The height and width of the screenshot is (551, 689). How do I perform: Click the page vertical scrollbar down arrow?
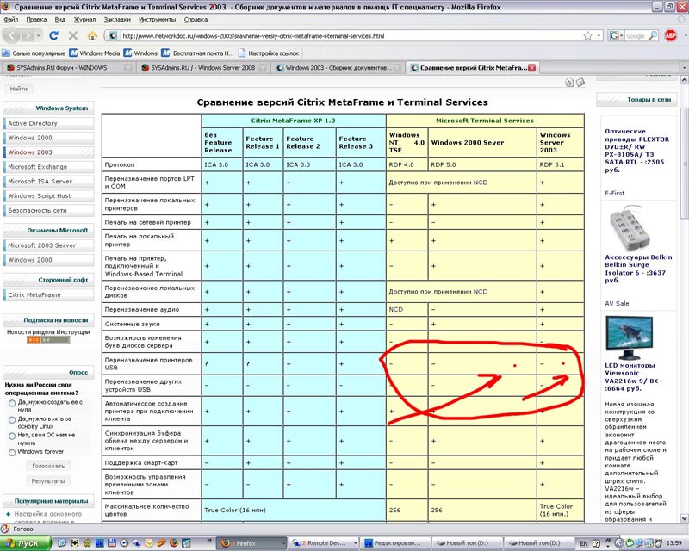[684, 518]
